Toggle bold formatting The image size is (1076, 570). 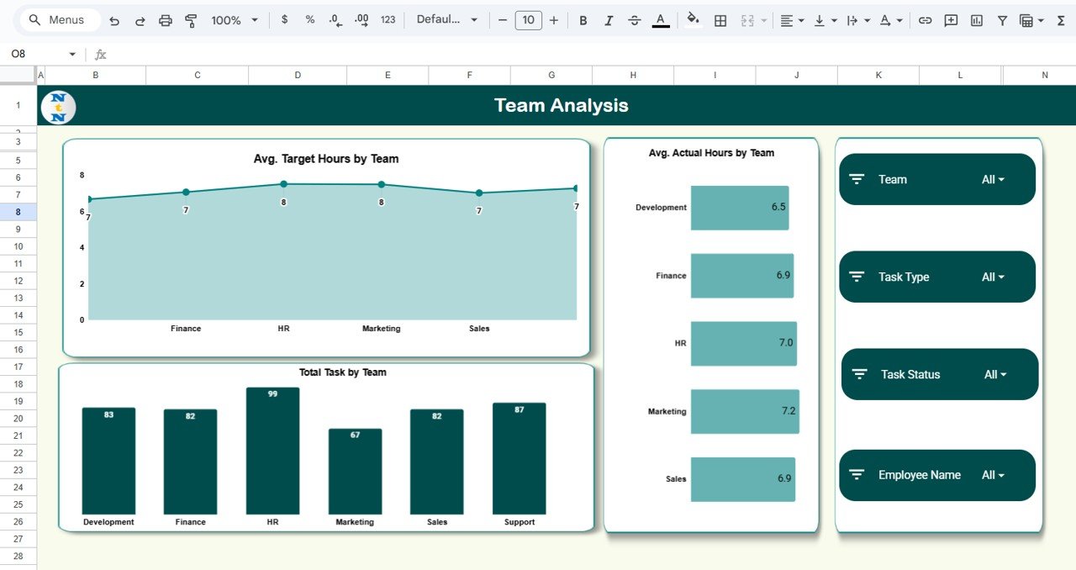click(583, 19)
